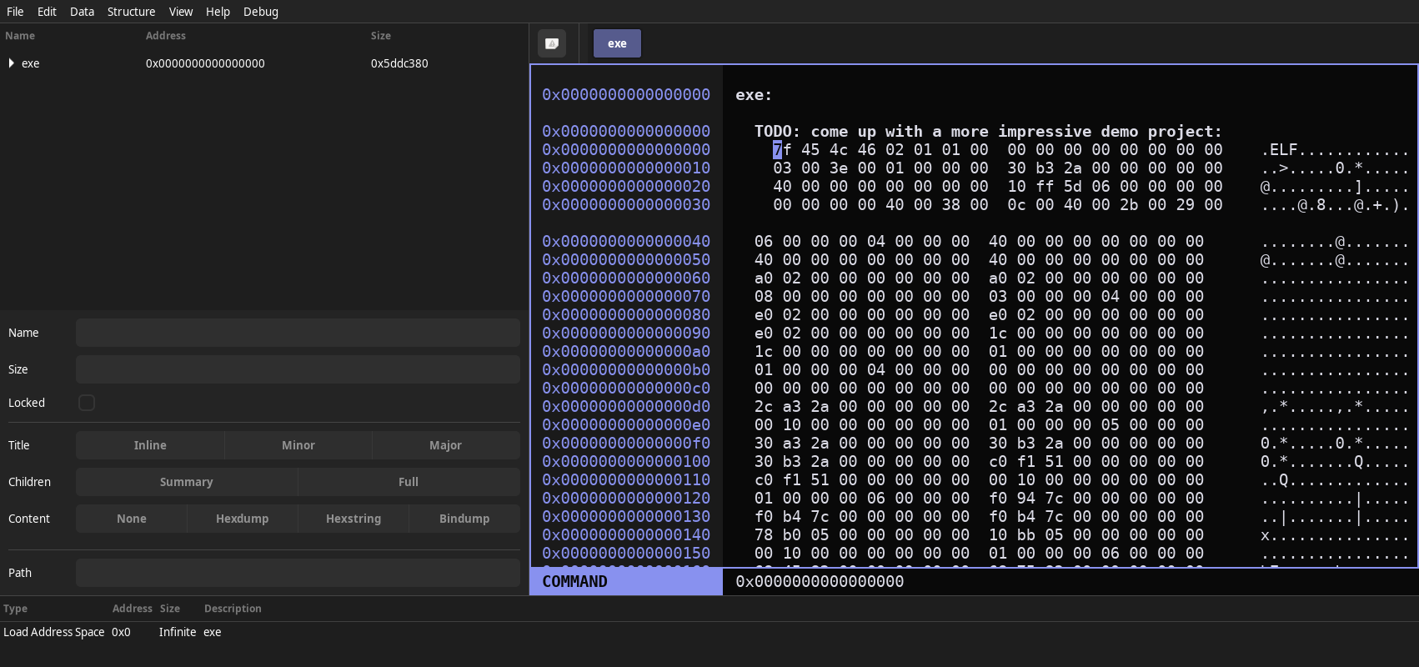Set Title display to Inline
Image resolution: width=1419 pixels, height=667 pixels.
coord(150,445)
